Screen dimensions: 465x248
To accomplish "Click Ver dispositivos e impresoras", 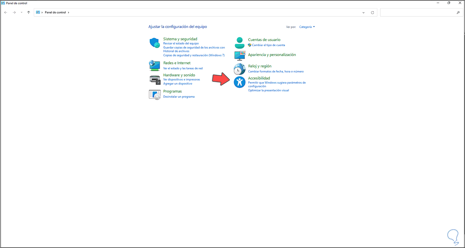I will click(181, 80).
